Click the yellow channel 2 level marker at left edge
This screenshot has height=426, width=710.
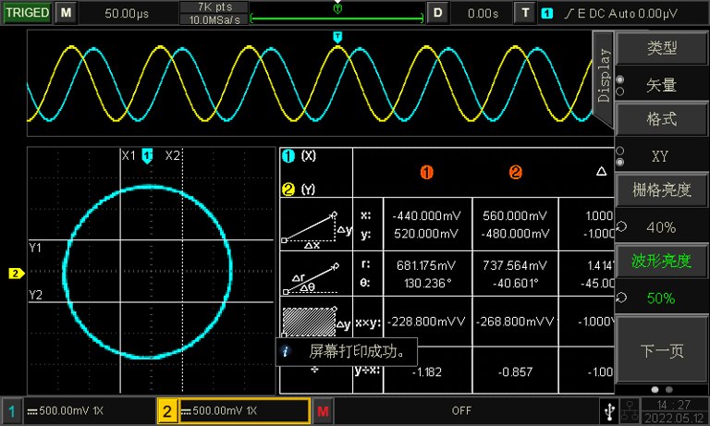coord(16,273)
